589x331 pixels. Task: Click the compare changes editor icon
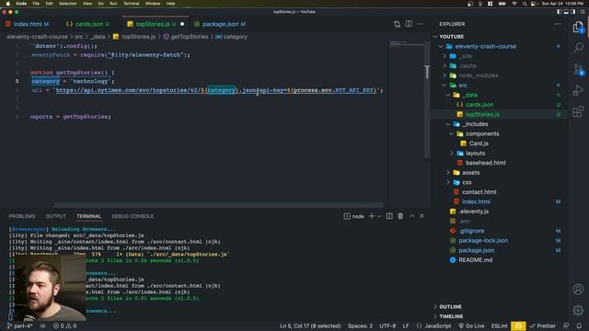click(397, 24)
